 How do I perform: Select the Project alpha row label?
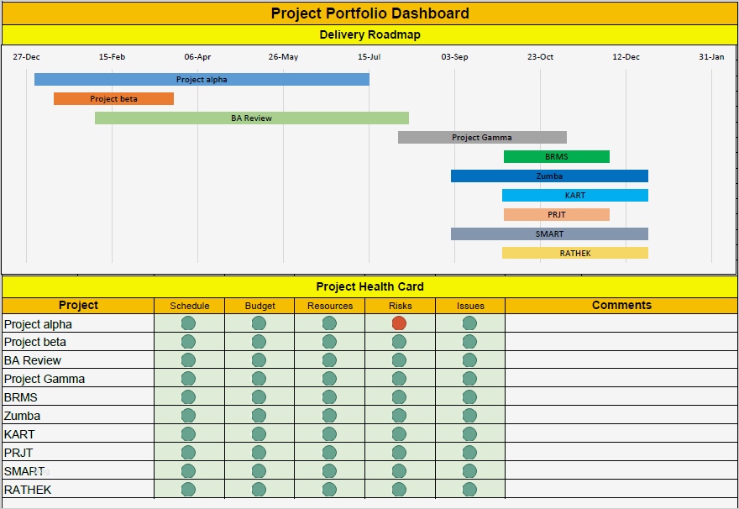(x=38, y=323)
